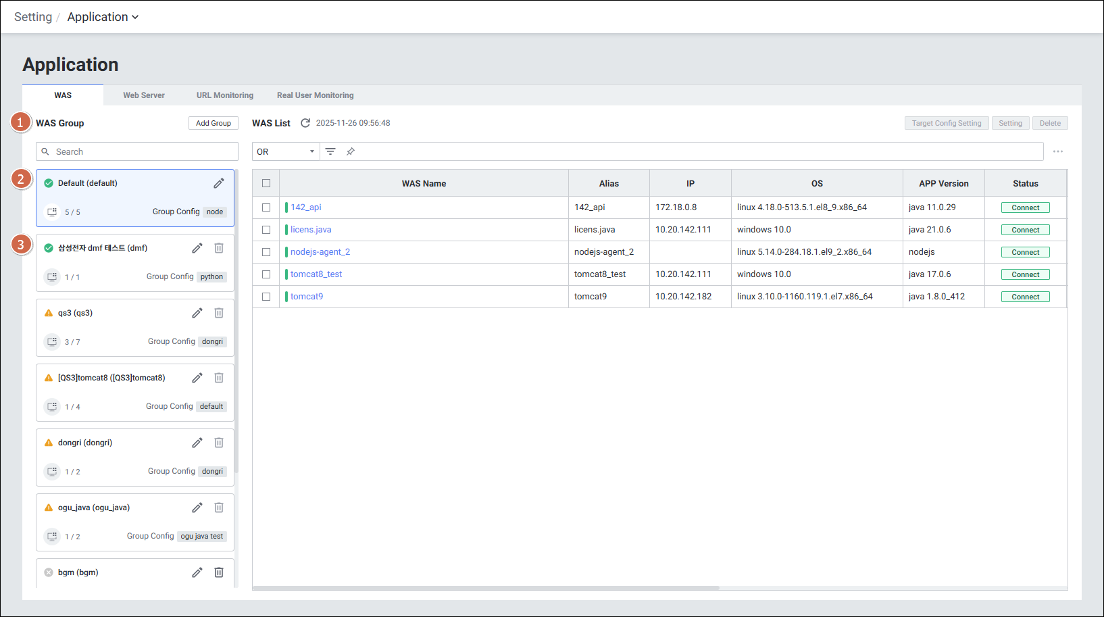Open the nodejs-agent_2 WAS link
Screen dimensions: 1104x617
320,252
